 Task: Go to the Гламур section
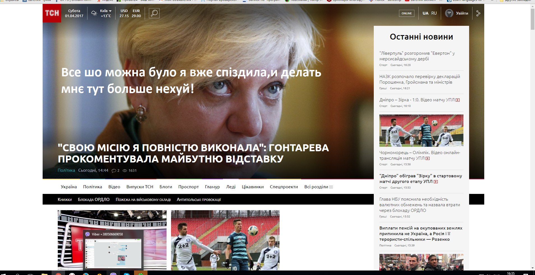[212, 187]
